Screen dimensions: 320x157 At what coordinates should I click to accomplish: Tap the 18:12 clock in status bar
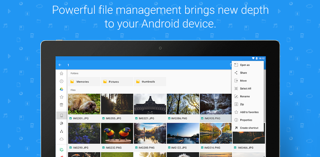click(262, 58)
